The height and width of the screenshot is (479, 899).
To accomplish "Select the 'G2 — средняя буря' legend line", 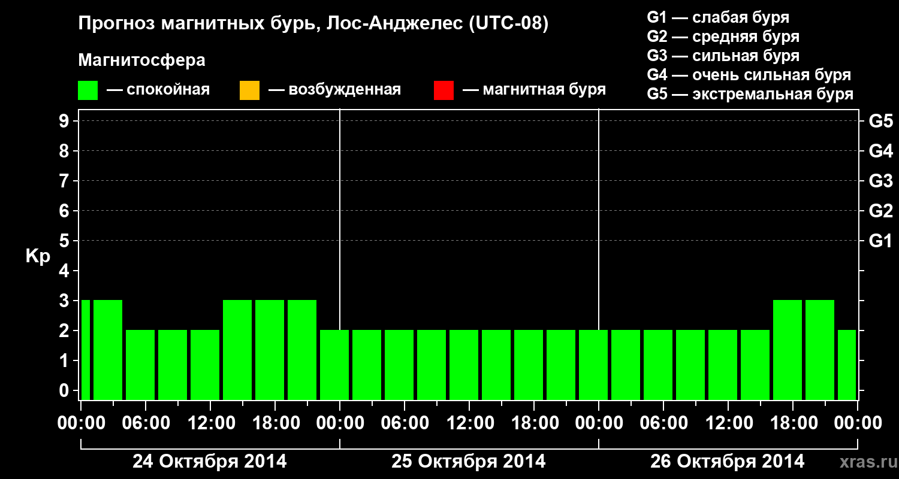I will point(723,37).
